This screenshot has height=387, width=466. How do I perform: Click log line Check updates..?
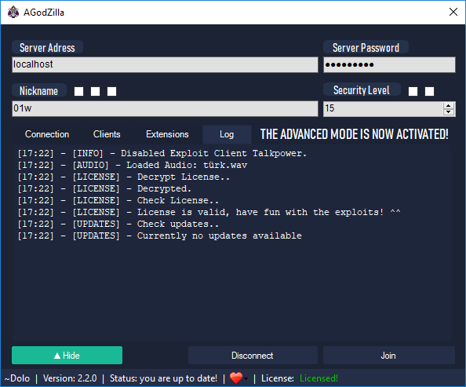point(118,224)
